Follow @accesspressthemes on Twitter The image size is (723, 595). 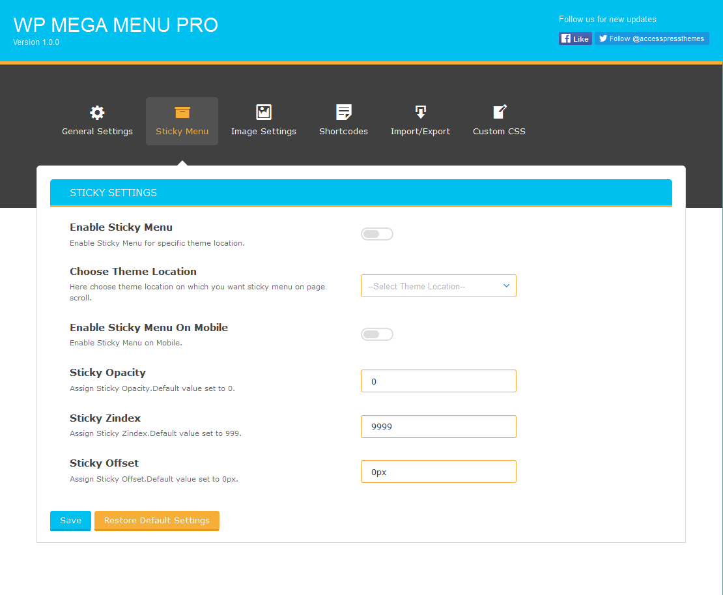[651, 38]
